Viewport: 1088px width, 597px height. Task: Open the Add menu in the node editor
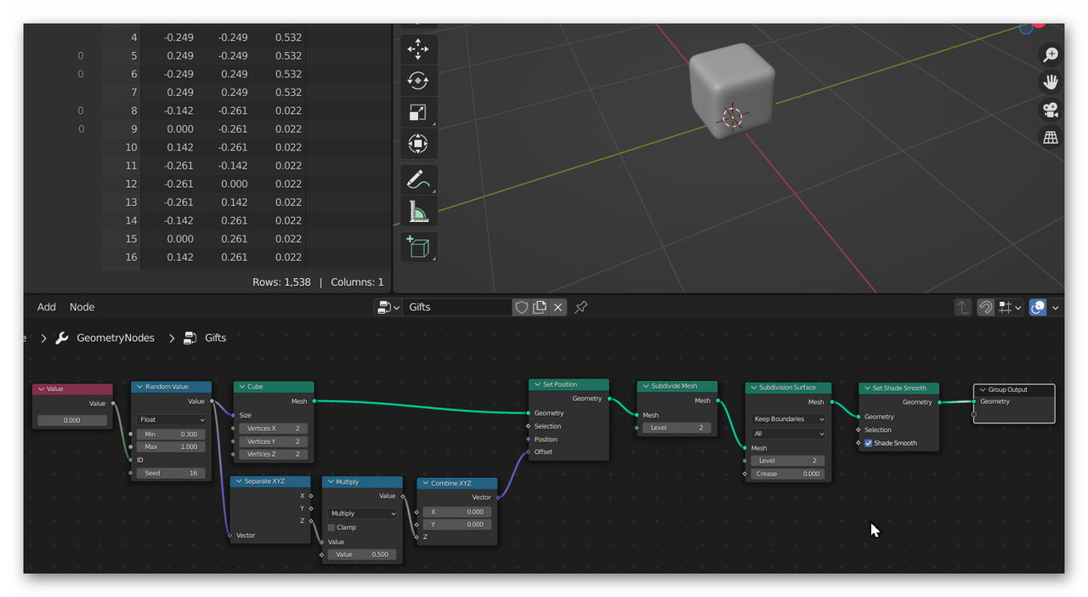coord(47,307)
